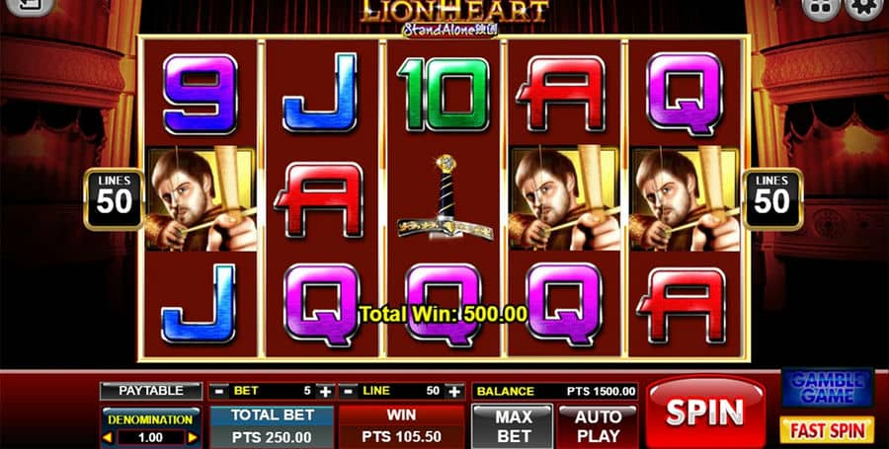This screenshot has width=889, height=449.
Task: Click the right Lines 50 badge
Action: point(772,199)
